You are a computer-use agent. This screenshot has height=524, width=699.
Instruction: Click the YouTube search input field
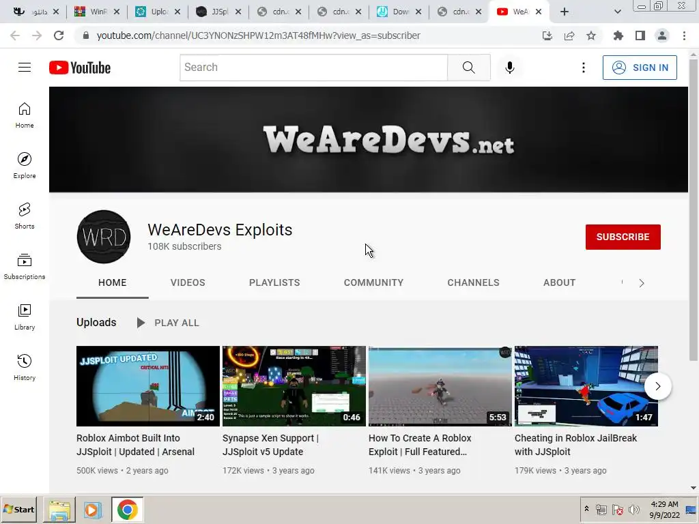(314, 68)
